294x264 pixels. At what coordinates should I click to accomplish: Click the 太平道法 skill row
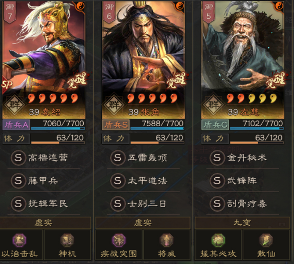coord(143,181)
